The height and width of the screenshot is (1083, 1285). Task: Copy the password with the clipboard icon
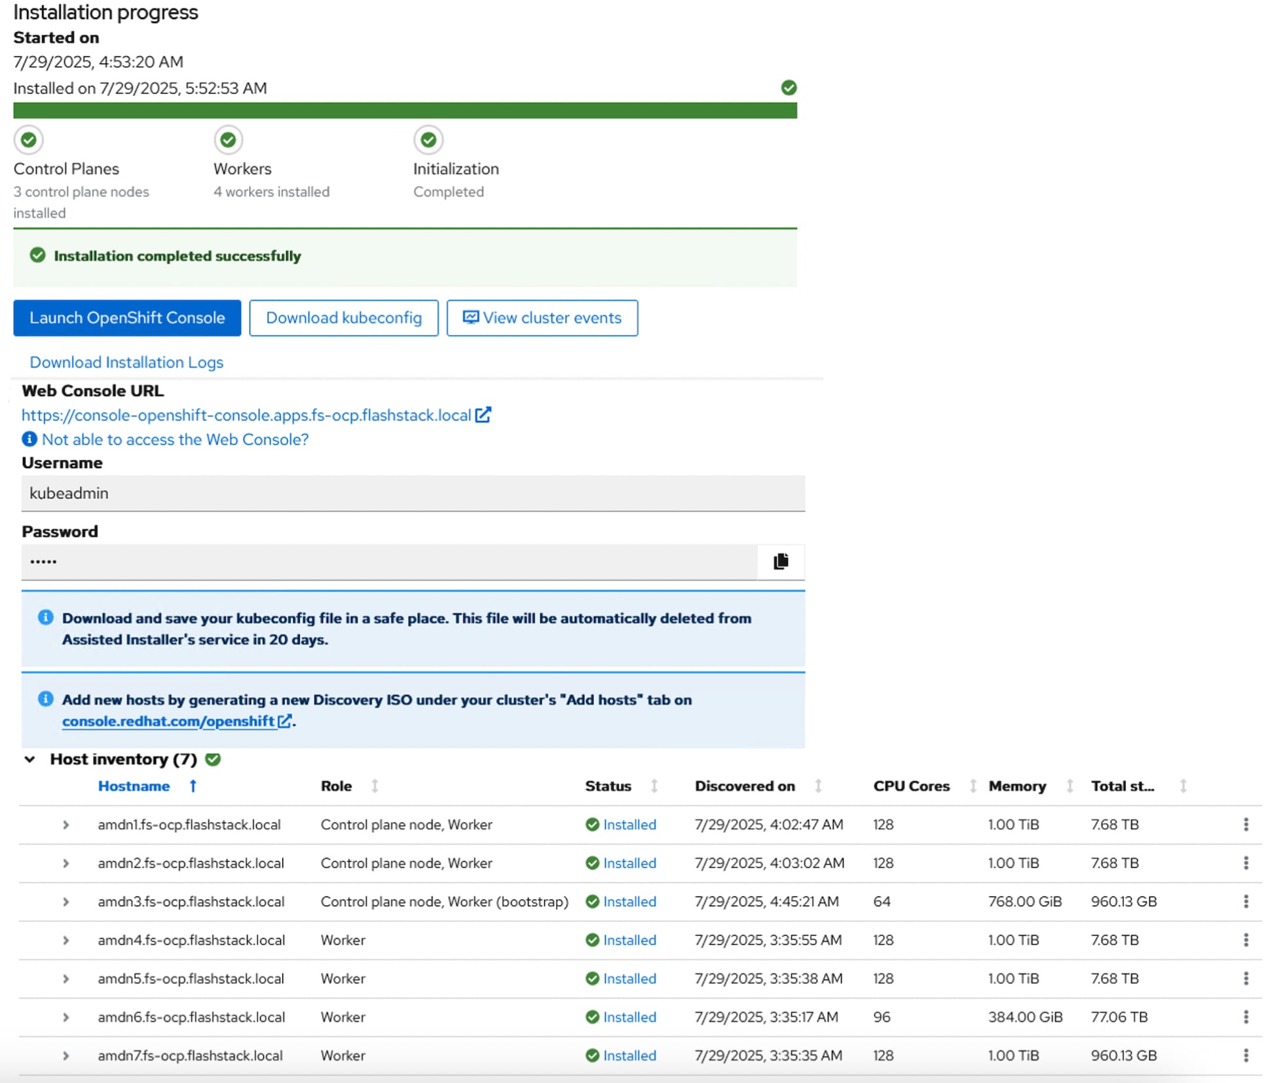(780, 562)
